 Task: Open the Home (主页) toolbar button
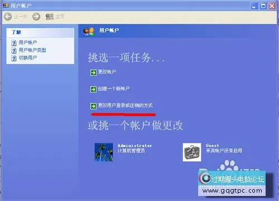[x=55, y=17]
